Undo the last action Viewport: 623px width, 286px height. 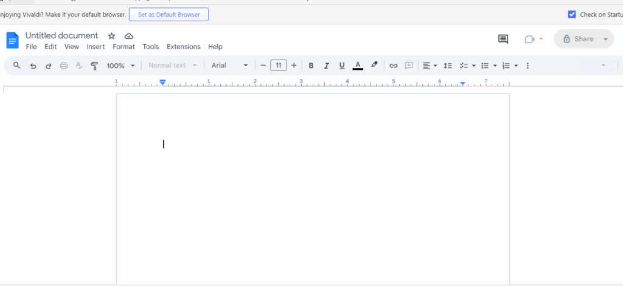(x=33, y=66)
